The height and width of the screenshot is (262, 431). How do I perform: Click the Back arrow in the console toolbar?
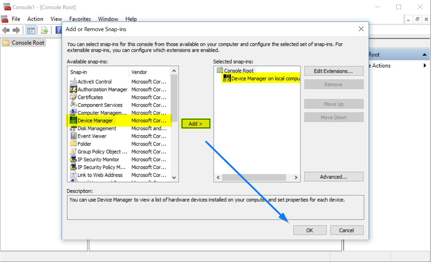[6, 30]
